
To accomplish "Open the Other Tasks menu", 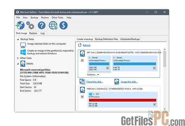I will pyautogui.click(x=57, y=18).
